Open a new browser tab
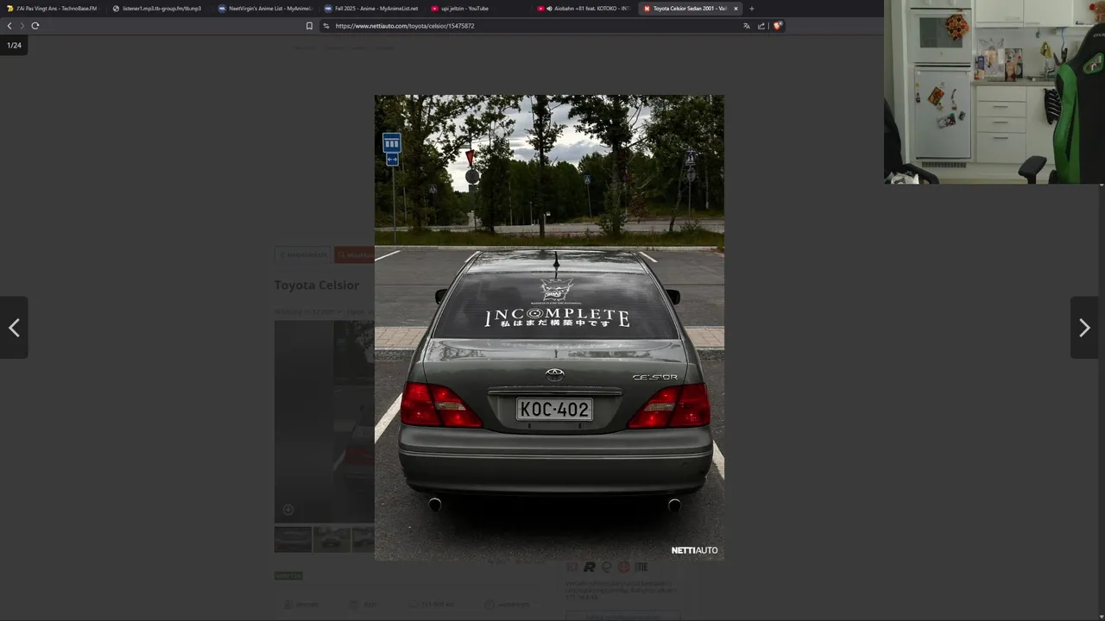 pyautogui.click(x=751, y=9)
